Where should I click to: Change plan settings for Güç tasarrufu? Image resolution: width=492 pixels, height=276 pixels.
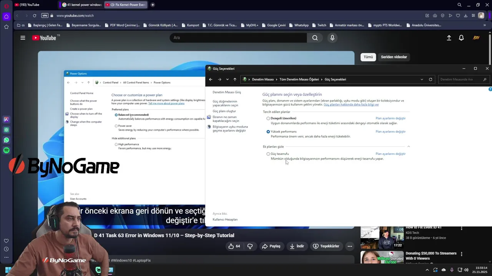click(x=391, y=154)
